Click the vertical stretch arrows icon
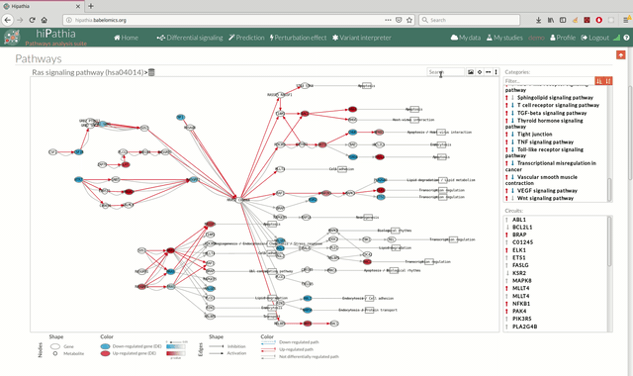This screenshot has height=376, width=633. [497, 72]
